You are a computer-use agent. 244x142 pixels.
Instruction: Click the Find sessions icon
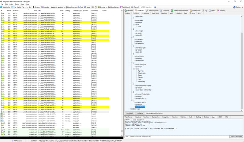point(81,7)
